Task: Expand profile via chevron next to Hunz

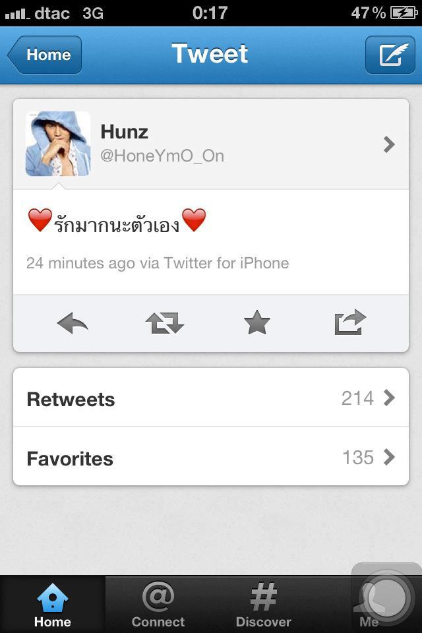Action: pyautogui.click(x=389, y=144)
